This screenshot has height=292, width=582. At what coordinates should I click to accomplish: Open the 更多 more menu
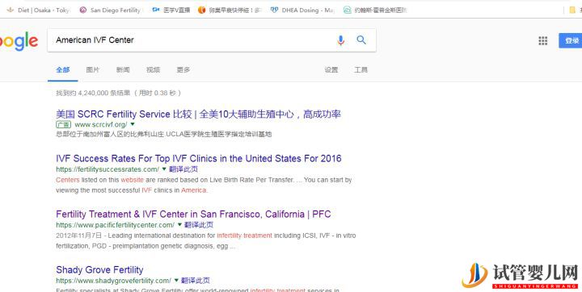coord(183,69)
